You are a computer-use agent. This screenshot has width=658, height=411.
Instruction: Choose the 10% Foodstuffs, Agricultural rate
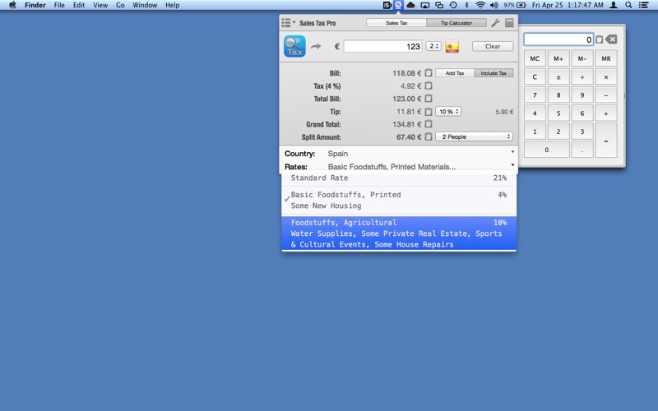[x=399, y=233]
